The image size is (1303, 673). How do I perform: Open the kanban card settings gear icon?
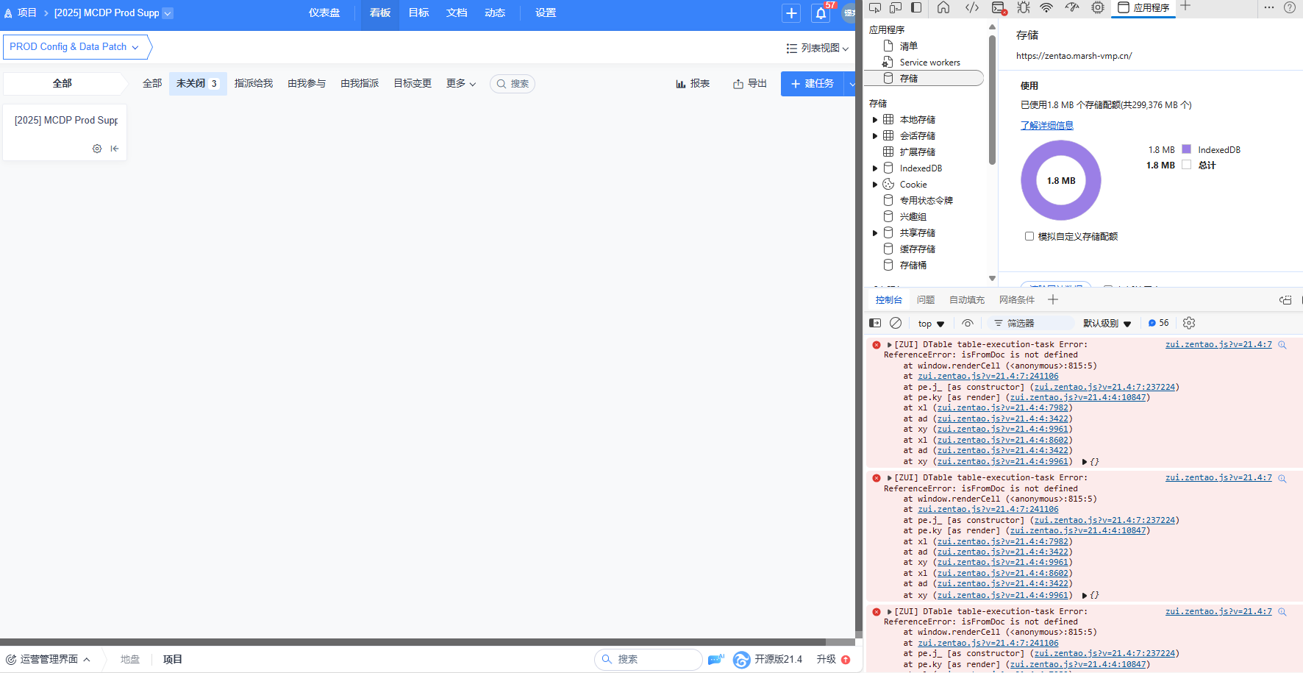pyautogui.click(x=97, y=149)
